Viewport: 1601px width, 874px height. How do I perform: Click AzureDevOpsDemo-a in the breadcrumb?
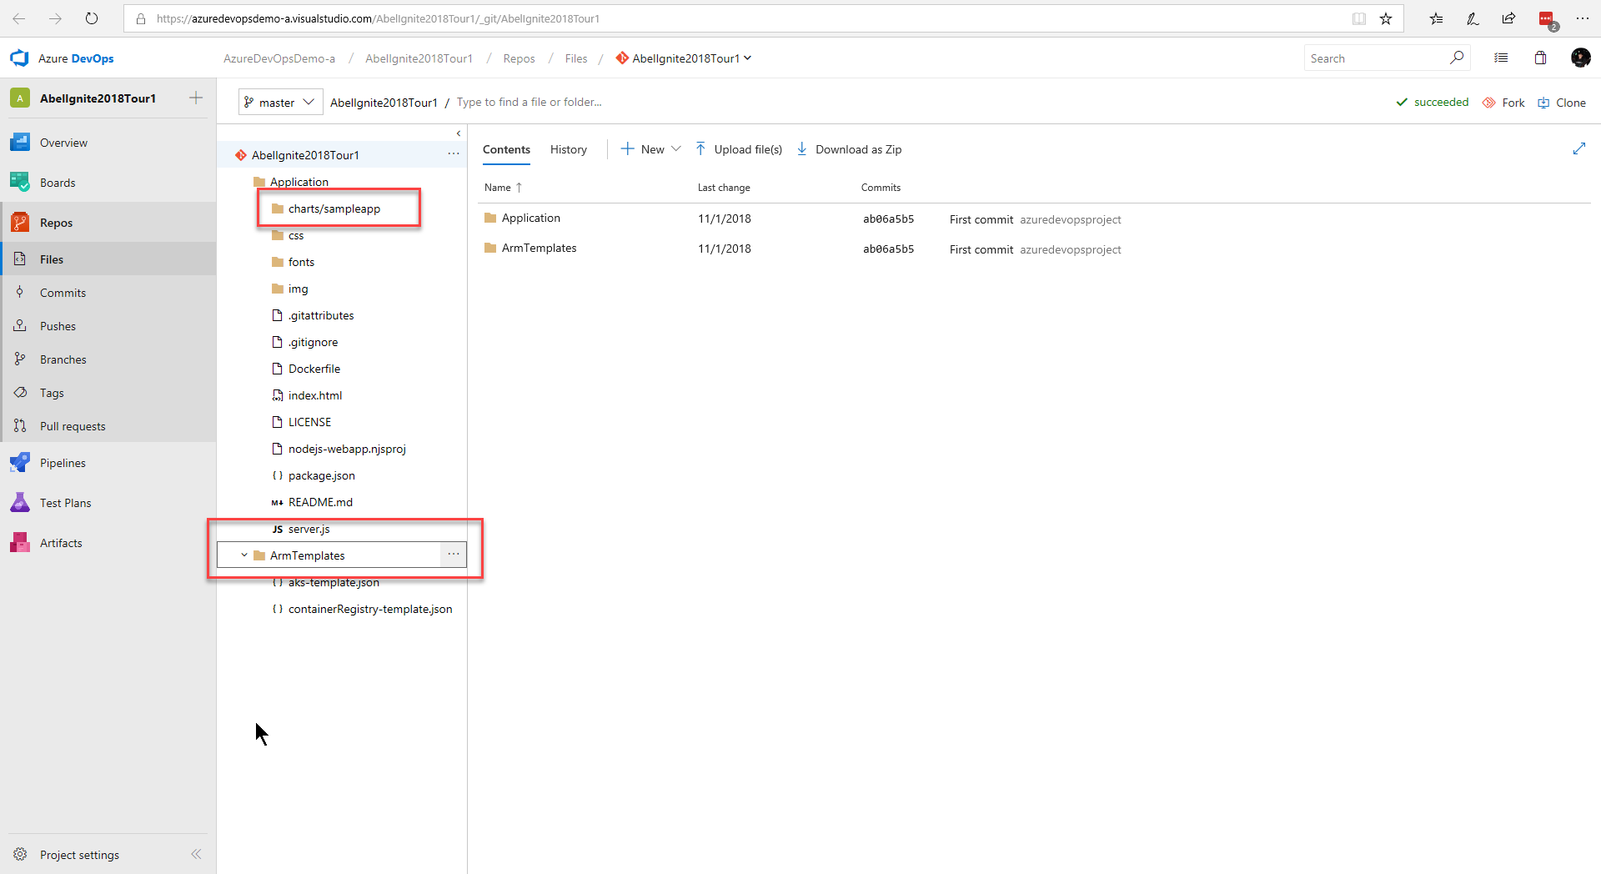tap(279, 58)
